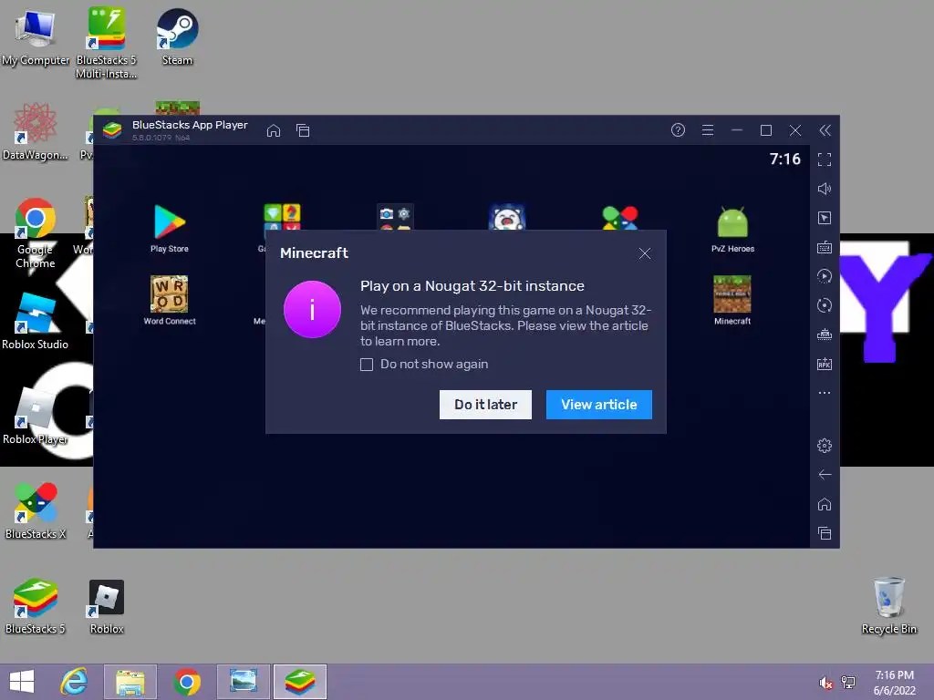Open BlueStacks X desktop shortcut
Screen dimensions: 934x700
(36, 510)
